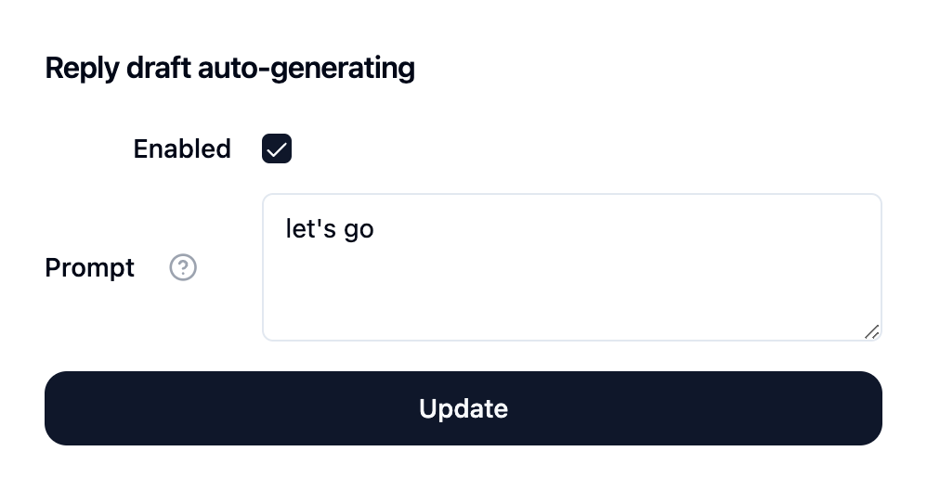Click the help question mark beside Prompt

183,268
